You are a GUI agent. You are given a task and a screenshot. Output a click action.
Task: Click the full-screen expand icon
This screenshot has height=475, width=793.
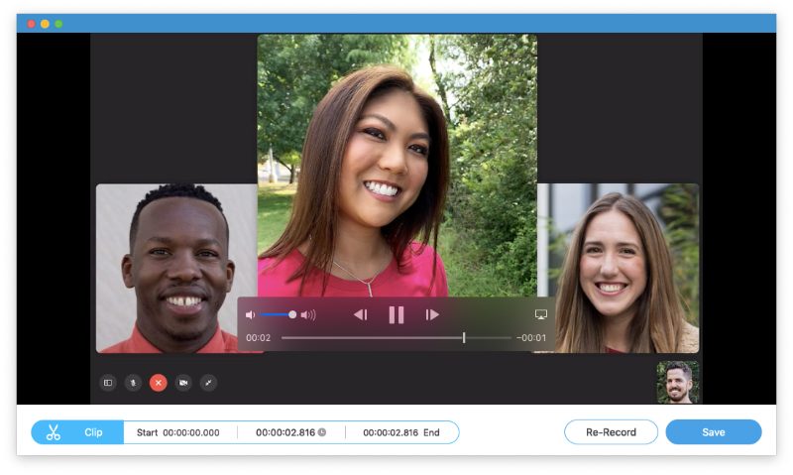pos(208,383)
